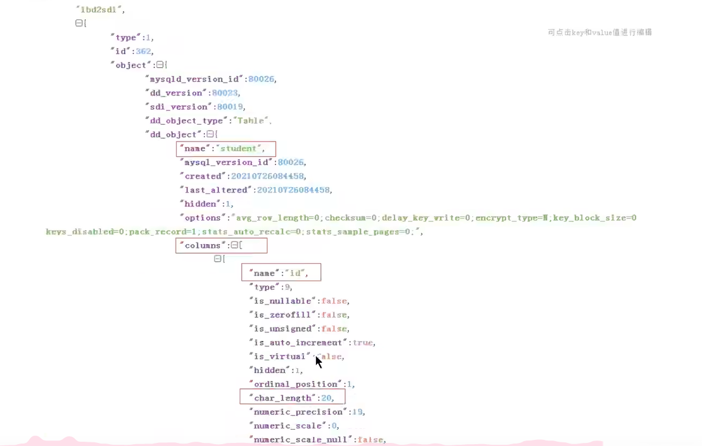This screenshot has height=446, width=702.
Task: Click the "last_altered" key
Action: coord(216,190)
